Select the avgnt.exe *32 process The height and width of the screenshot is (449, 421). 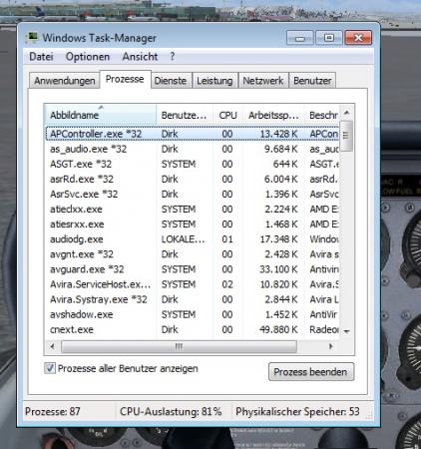pos(193,254)
